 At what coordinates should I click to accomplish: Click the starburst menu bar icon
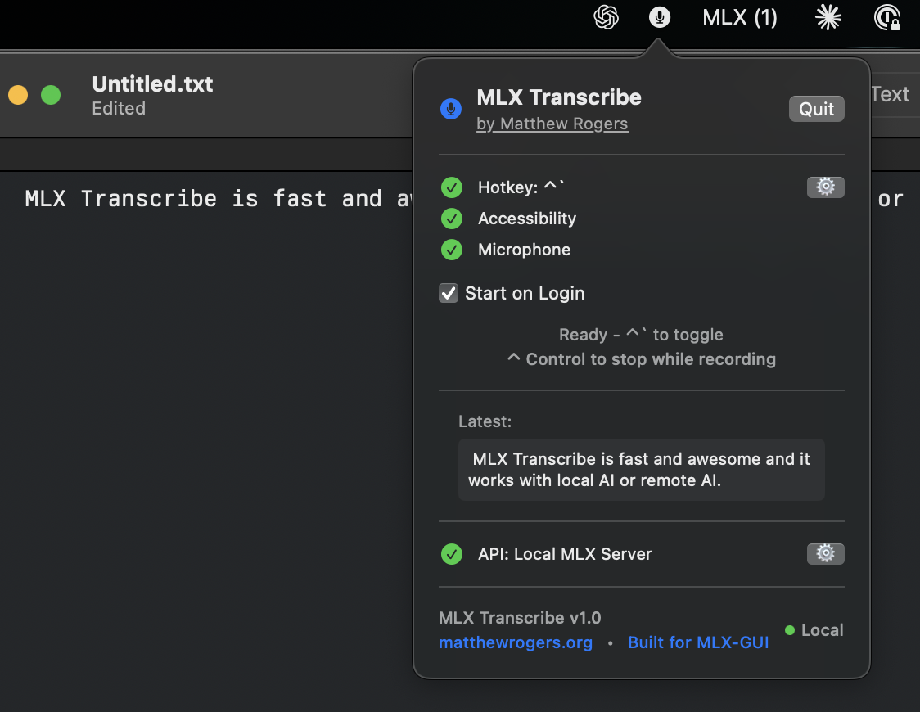click(x=828, y=17)
